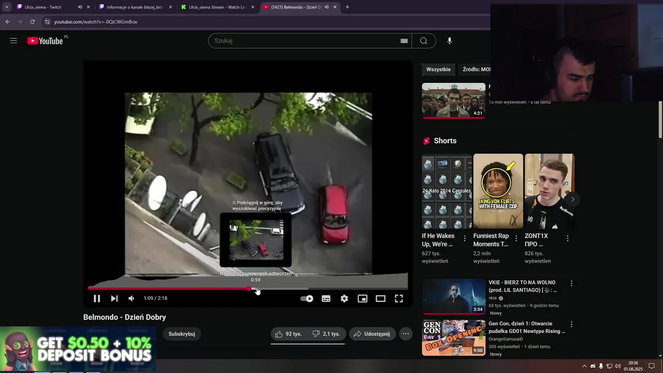Go to the YouTube home logo
The height and width of the screenshot is (373, 663).
pos(45,41)
